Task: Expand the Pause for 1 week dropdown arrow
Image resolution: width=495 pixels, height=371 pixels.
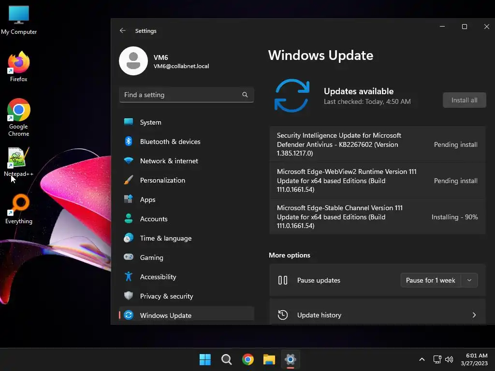Action: 469,280
